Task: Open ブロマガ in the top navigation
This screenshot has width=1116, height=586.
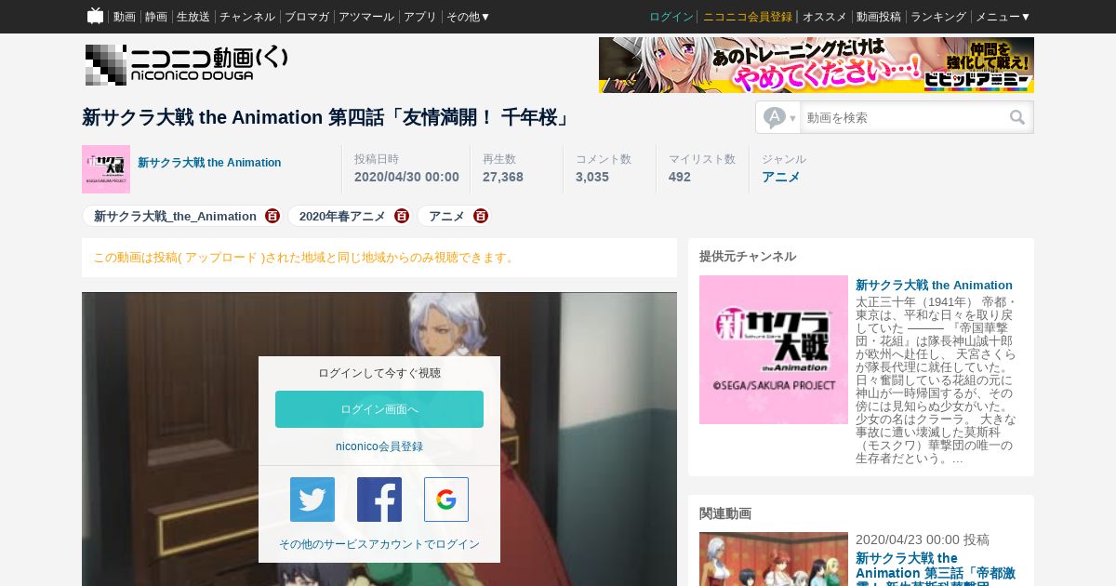Action: tap(307, 17)
